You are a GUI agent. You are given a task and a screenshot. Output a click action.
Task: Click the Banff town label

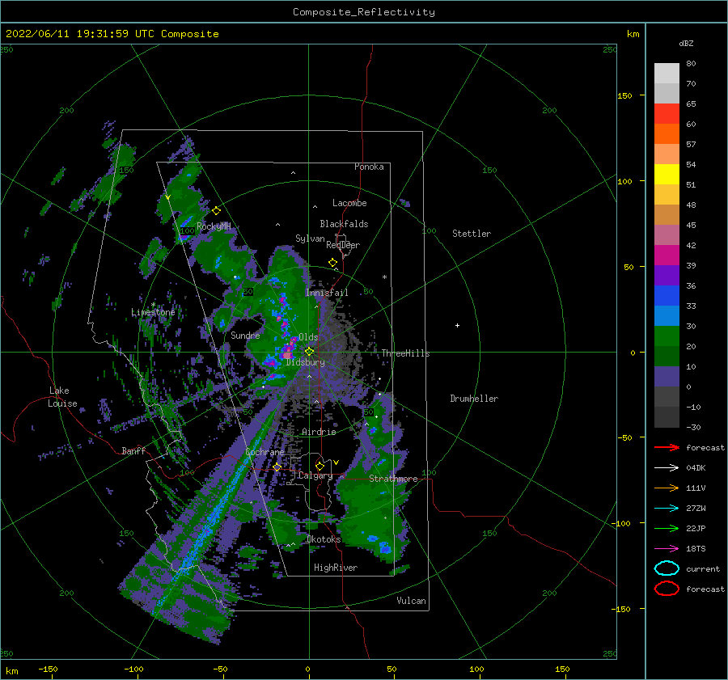click(x=133, y=450)
